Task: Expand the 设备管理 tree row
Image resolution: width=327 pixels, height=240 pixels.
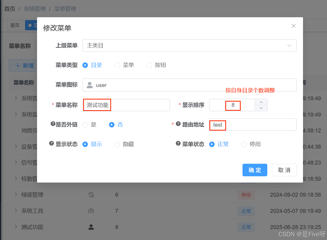Action: tap(16, 147)
